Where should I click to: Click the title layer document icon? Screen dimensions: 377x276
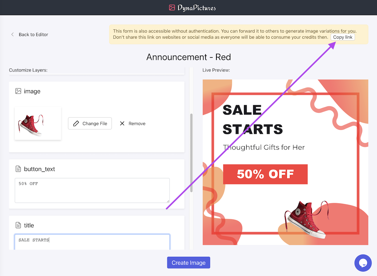coord(18,225)
